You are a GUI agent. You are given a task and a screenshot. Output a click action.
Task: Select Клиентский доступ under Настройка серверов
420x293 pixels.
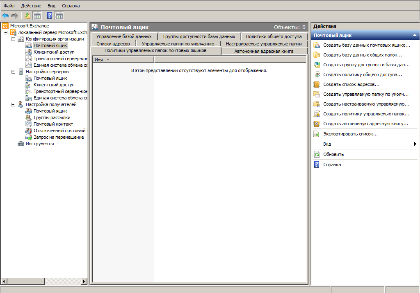click(54, 85)
